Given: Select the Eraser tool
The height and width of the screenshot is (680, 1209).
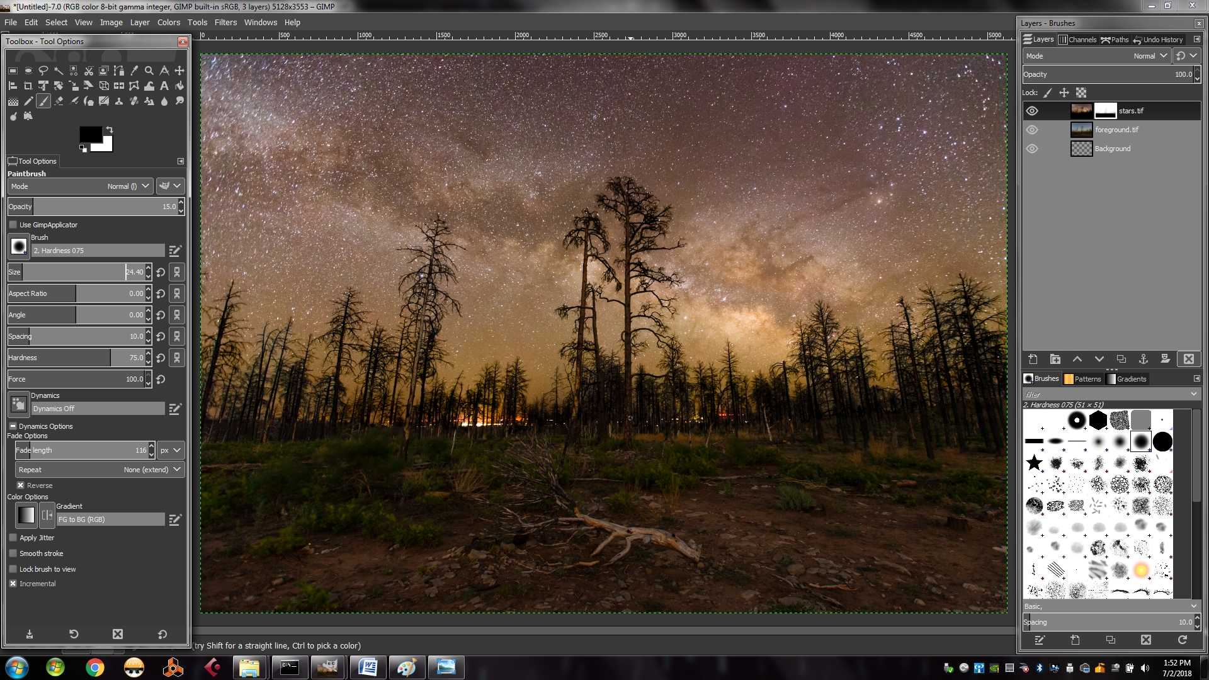Looking at the screenshot, I should point(58,101).
